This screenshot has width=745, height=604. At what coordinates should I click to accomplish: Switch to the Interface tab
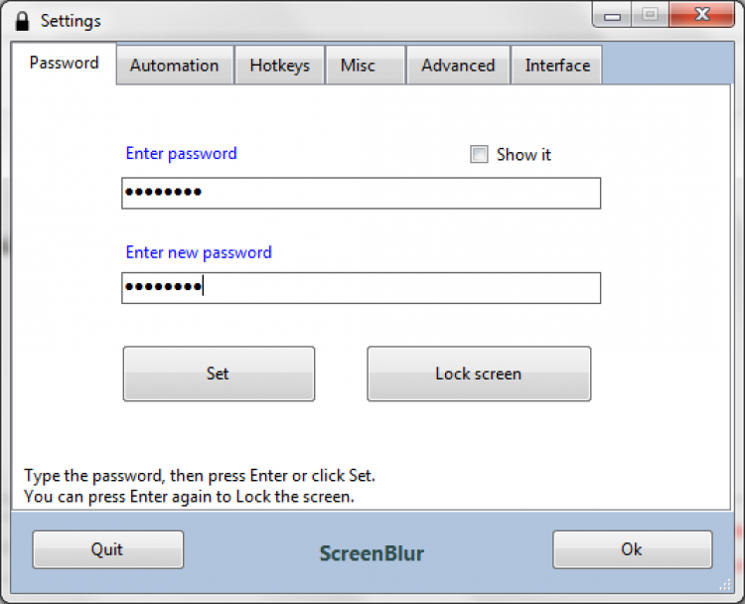pyautogui.click(x=557, y=66)
